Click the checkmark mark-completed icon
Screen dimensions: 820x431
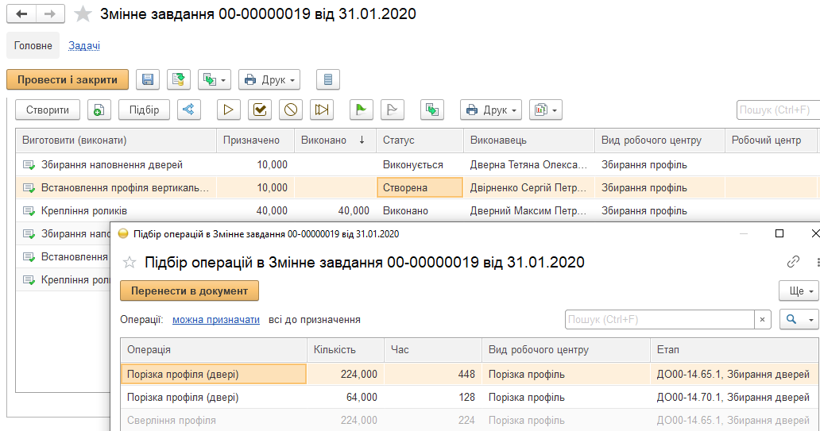tap(259, 110)
